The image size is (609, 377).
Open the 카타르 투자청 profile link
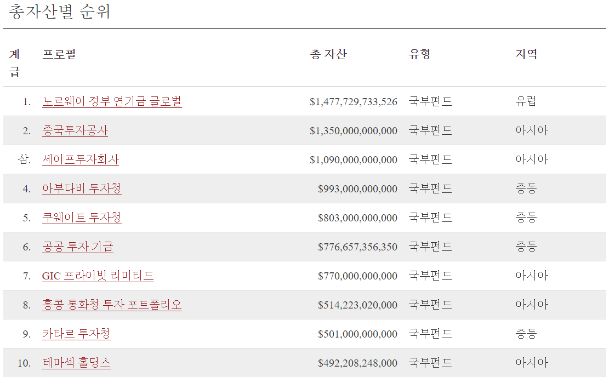click(x=76, y=334)
